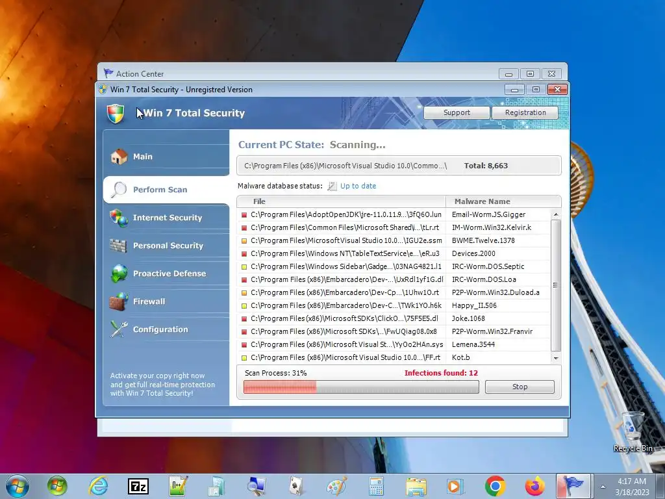Screen dimensions: 665x499
Task: Select the Lemena.3544 row
Action: pos(394,344)
